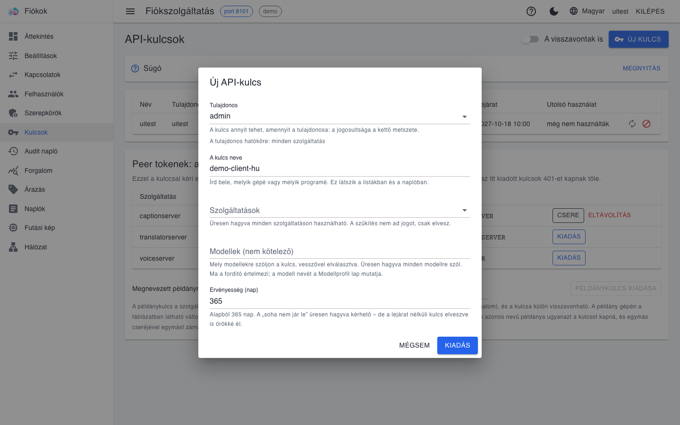Click the Futási kép chip icon

[13, 228]
